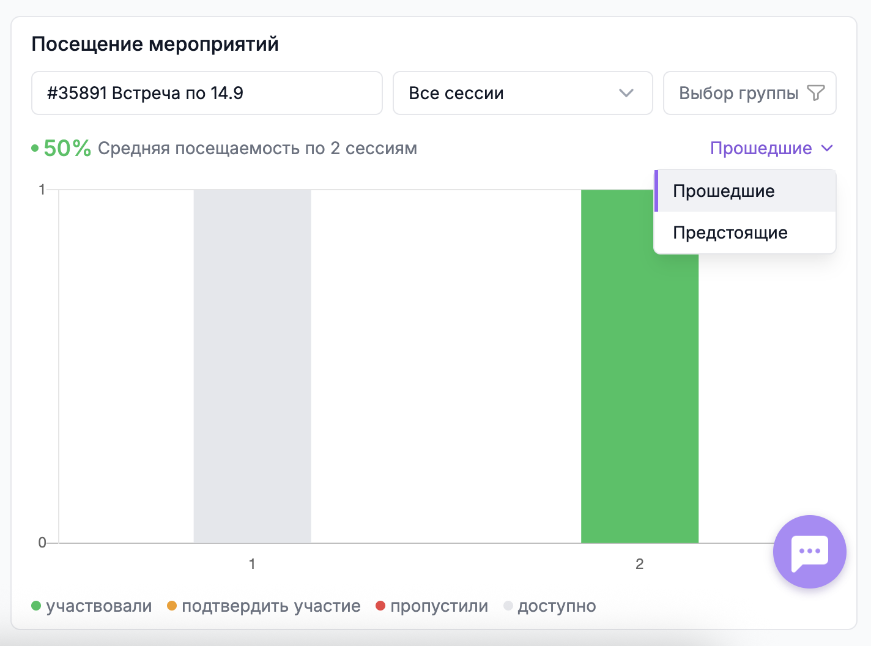Click orange dot of подтвердить участие legend
Screen dimensions: 871x646
point(172,606)
